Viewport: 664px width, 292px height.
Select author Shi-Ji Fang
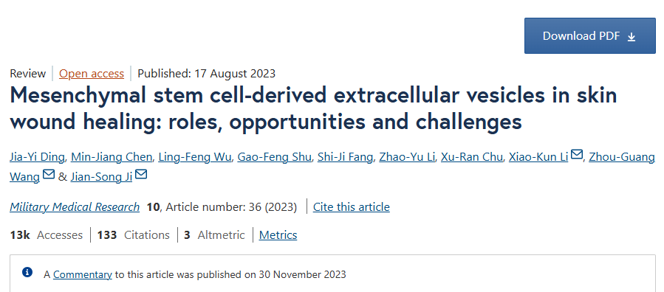tap(345, 157)
